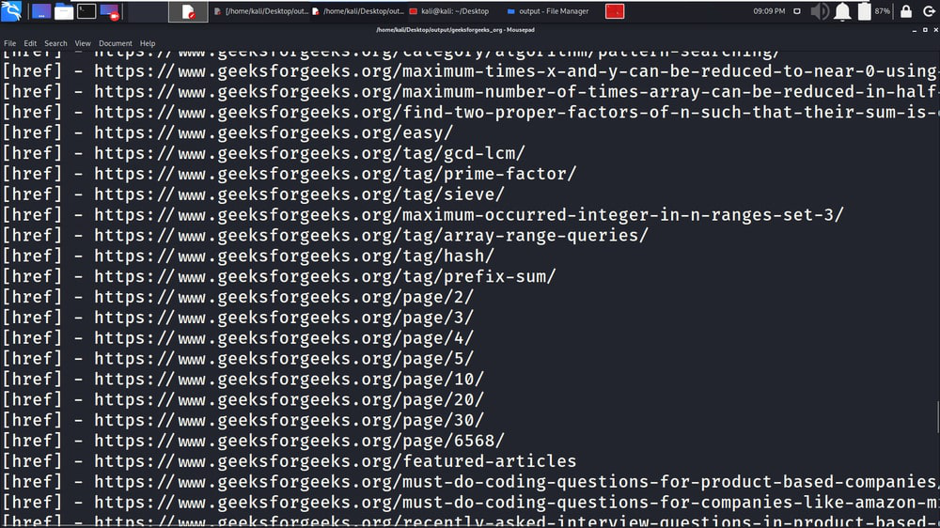Open the Edit menu
The height and width of the screenshot is (528, 940).
tap(30, 43)
